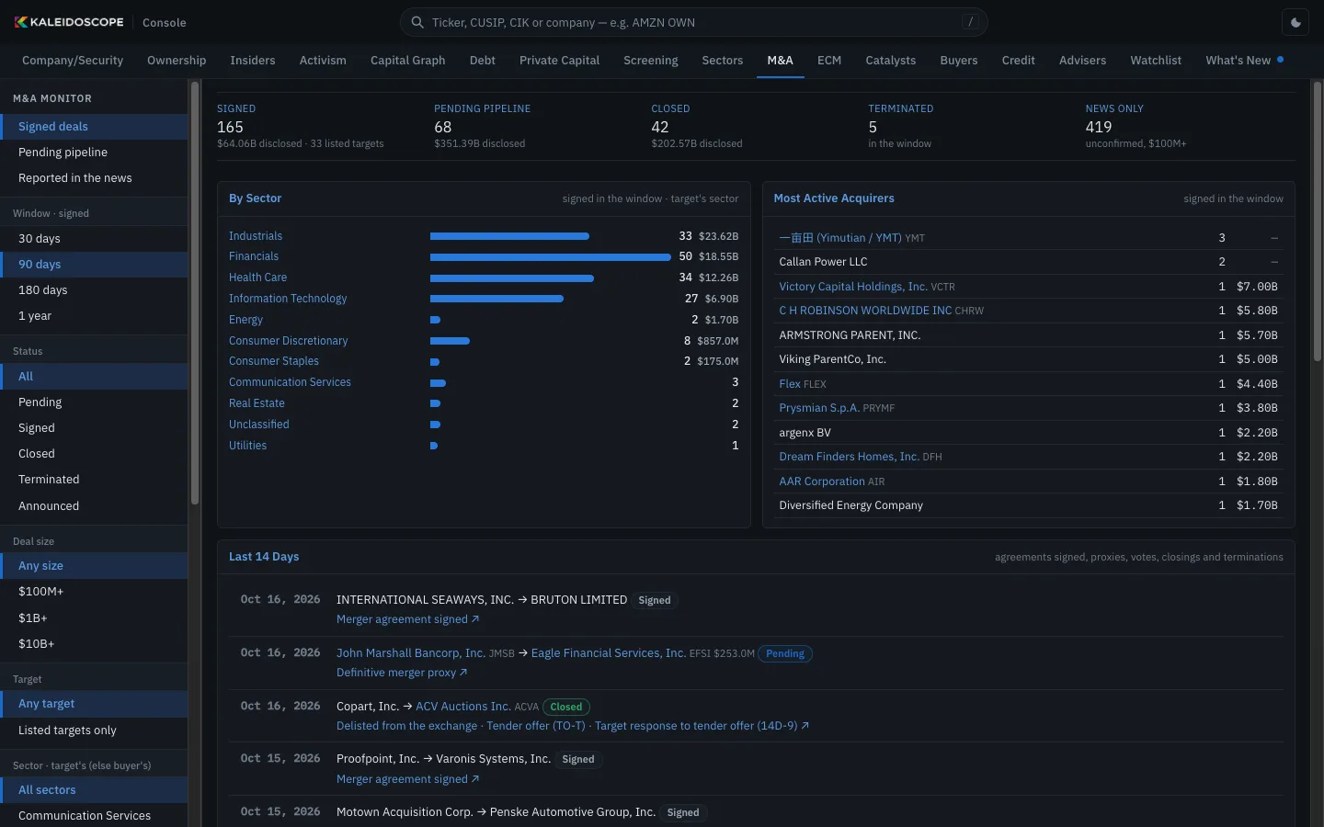The width and height of the screenshot is (1324, 827).
Task: Open the Screening tab
Action: [651, 61]
